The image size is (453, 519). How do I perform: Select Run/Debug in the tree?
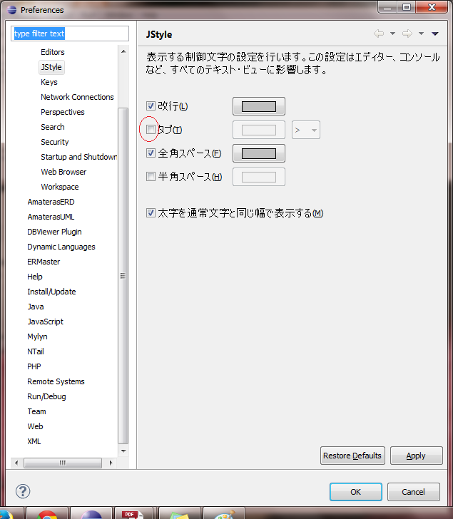46,396
